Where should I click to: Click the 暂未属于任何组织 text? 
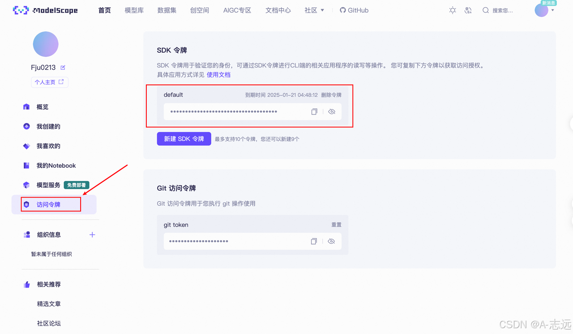coord(51,254)
